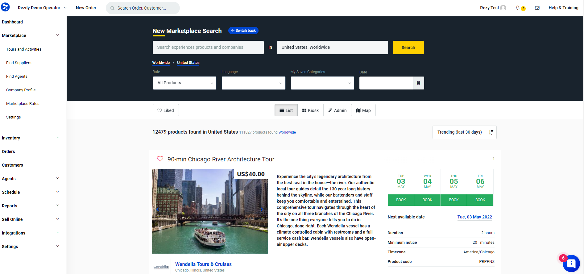This screenshot has width=584, height=274.
Task: Open the Chicago River tour photo
Action: coord(210,211)
